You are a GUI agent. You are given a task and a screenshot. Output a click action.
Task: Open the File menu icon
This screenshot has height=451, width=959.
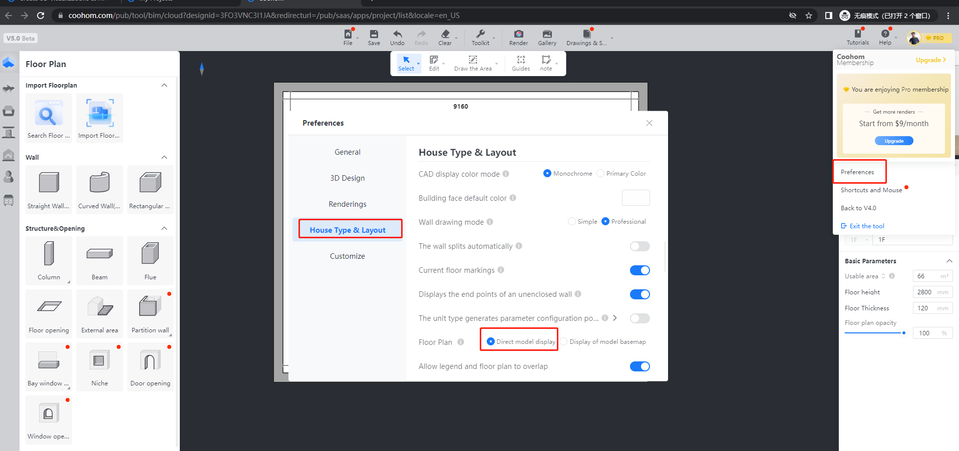click(348, 34)
